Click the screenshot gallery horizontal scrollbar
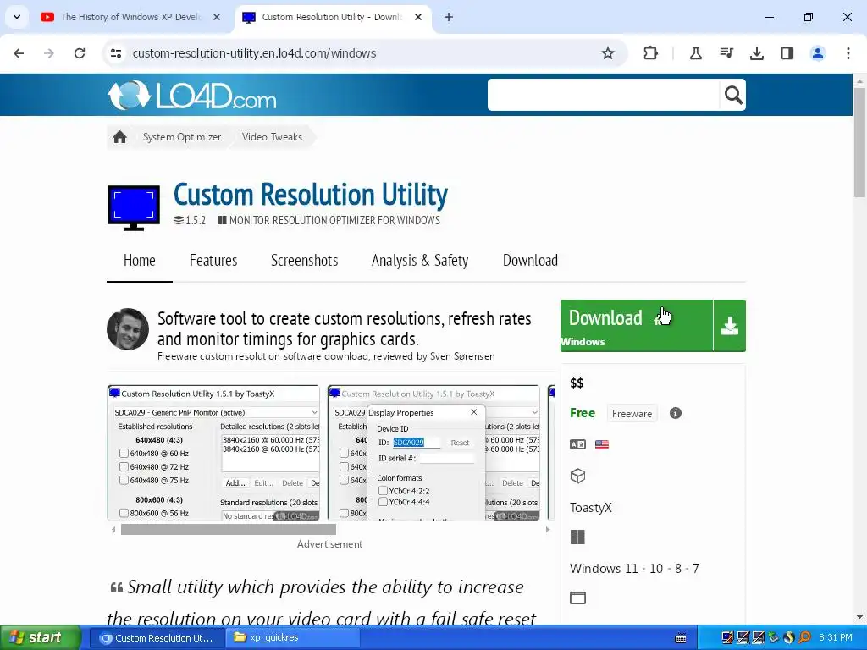Screen dimensions: 867x650 [229, 530]
